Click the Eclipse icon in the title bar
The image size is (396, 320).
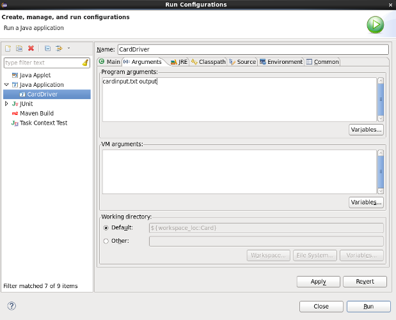(4, 5)
